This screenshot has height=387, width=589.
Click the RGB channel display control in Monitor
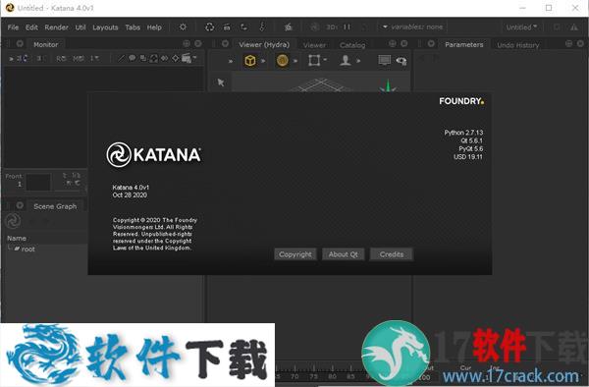tap(61, 59)
